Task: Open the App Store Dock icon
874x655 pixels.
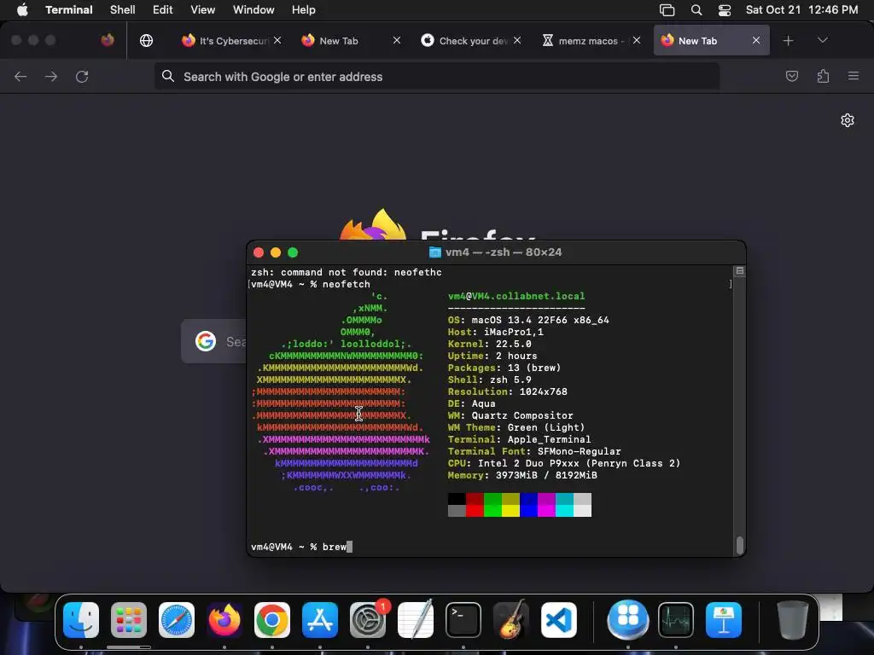Action: coord(320,620)
